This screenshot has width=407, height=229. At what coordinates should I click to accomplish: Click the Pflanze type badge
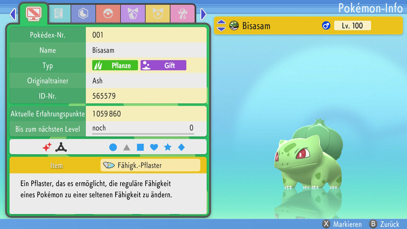coord(115,66)
